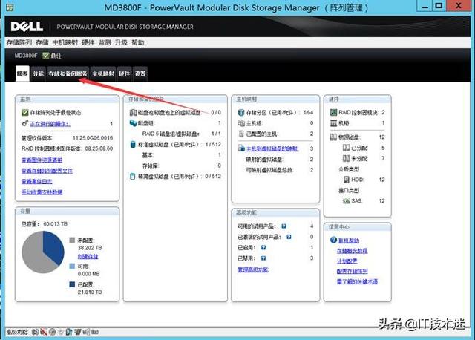Switch to the 硬件 tab
This screenshot has width=475, height=340.
click(124, 73)
